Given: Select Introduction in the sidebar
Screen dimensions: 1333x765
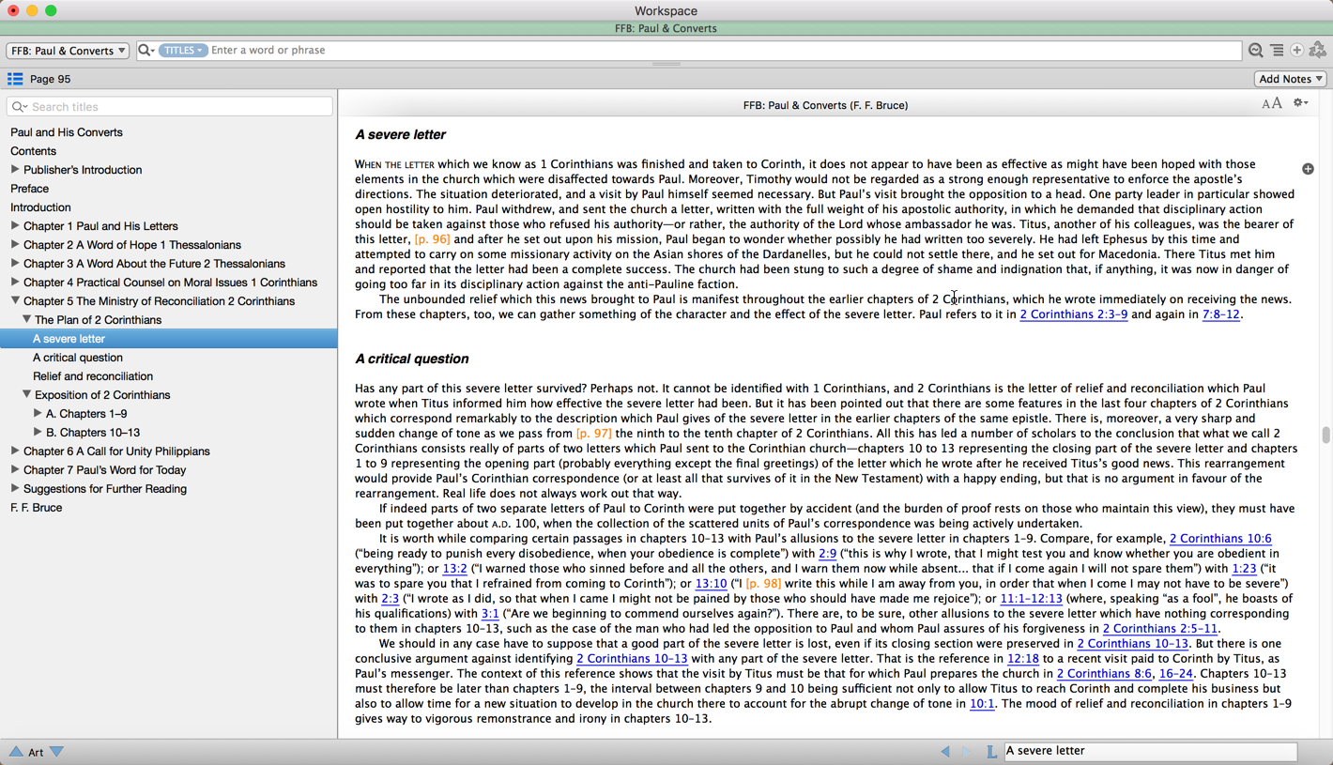Looking at the screenshot, I should 40,207.
